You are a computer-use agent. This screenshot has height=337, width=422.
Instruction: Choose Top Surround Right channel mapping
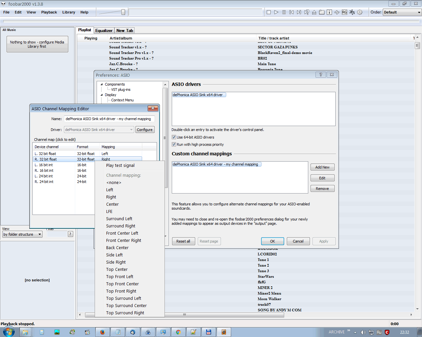[x=130, y=313]
